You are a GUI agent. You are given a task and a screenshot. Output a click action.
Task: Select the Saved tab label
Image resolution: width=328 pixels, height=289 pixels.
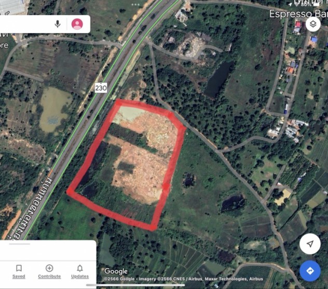(19, 276)
